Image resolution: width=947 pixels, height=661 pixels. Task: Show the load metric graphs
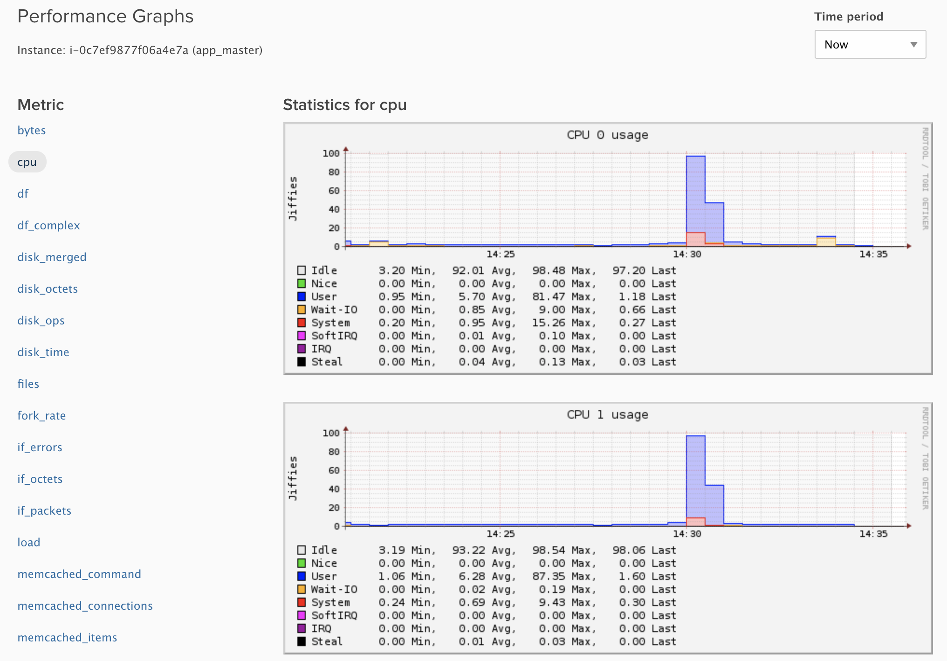tap(29, 543)
